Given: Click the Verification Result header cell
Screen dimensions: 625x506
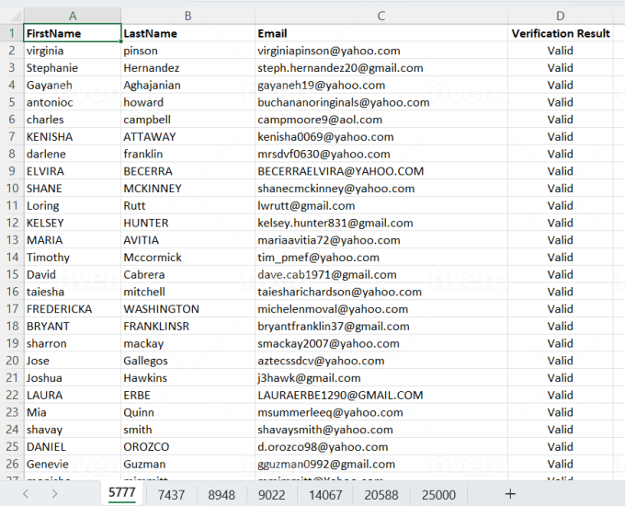Looking at the screenshot, I should (560, 33).
